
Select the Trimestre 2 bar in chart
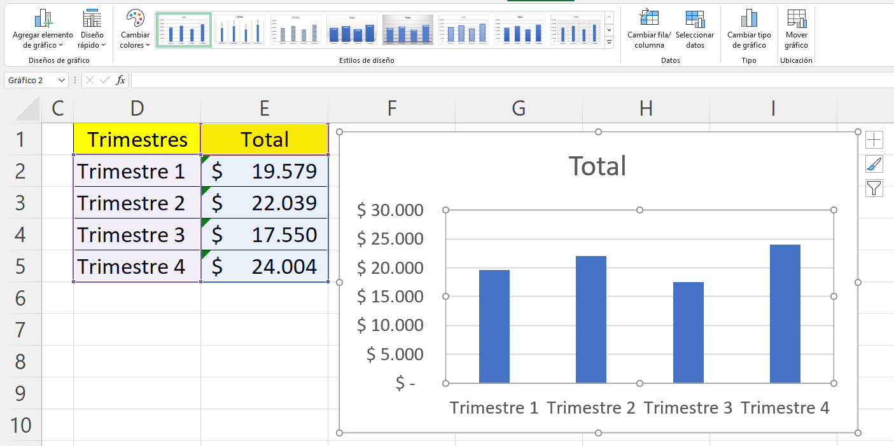click(591, 320)
